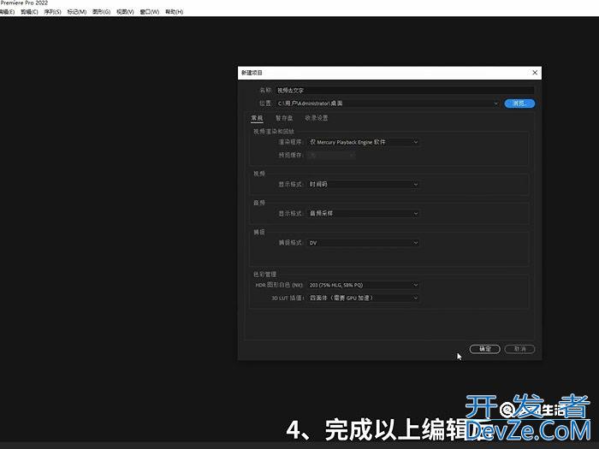The width and height of the screenshot is (599, 449).
Task: Open the capture format DV dropdown
Action: point(363,243)
